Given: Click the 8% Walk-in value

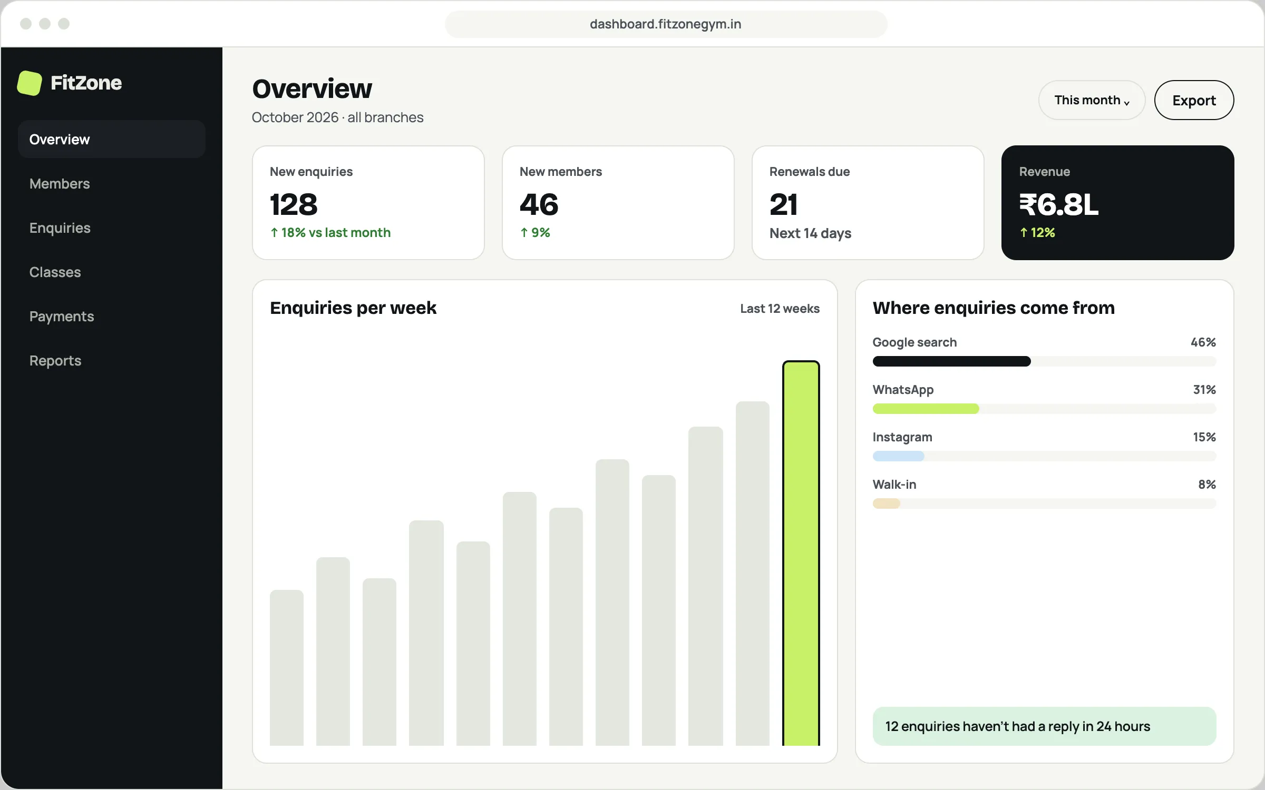Looking at the screenshot, I should click(x=1207, y=485).
